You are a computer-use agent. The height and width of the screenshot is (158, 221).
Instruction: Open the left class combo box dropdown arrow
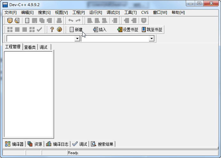pos(77,39)
